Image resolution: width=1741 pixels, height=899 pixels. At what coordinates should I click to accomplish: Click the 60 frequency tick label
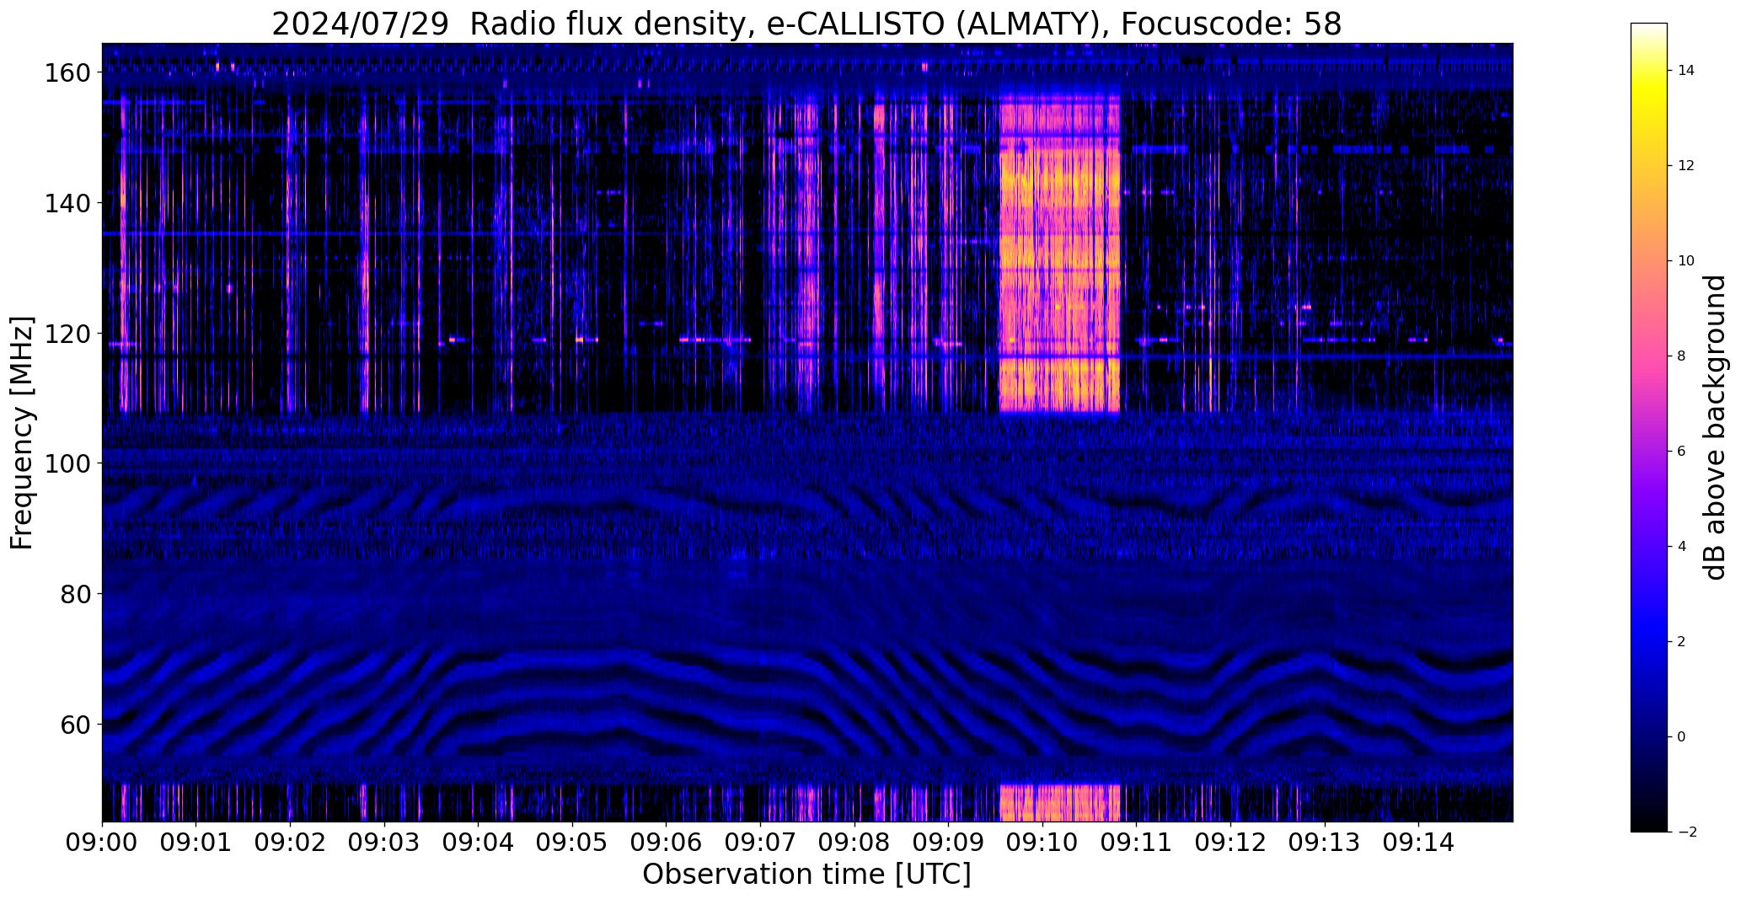[x=75, y=725]
